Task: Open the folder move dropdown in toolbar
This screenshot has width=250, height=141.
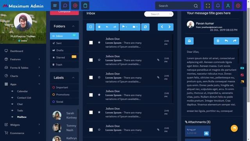Action: [x=135, y=27]
